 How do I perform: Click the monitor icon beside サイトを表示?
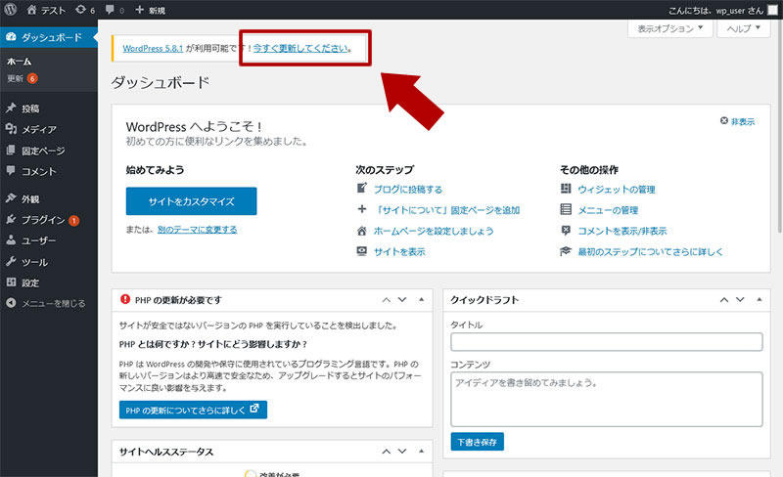(362, 251)
